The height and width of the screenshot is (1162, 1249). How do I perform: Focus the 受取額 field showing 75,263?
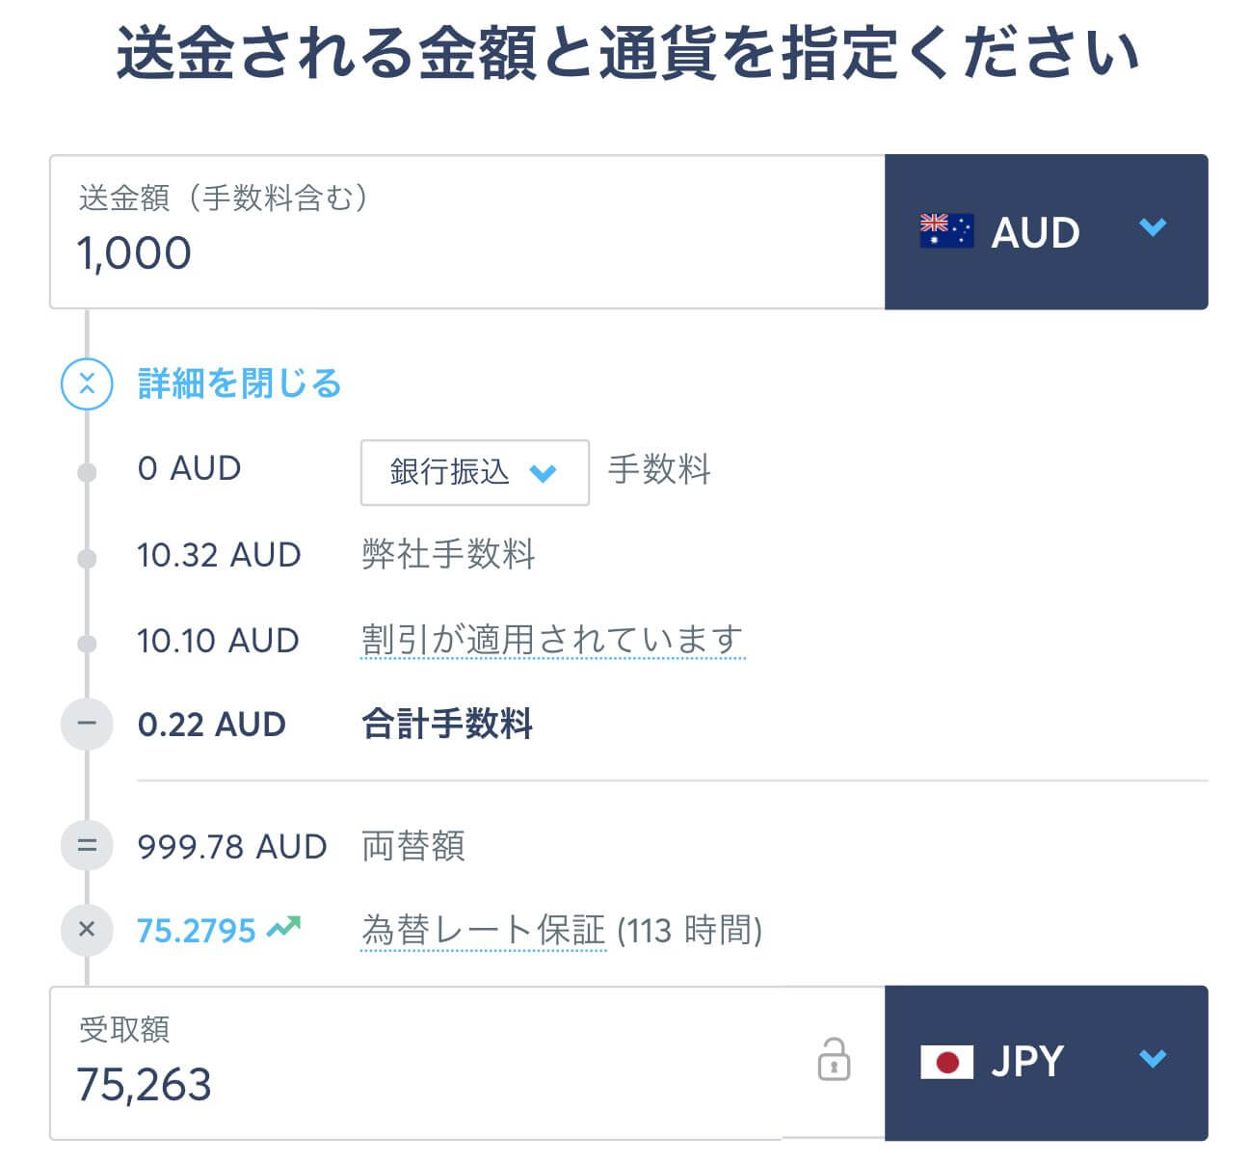[x=416, y=1063]
